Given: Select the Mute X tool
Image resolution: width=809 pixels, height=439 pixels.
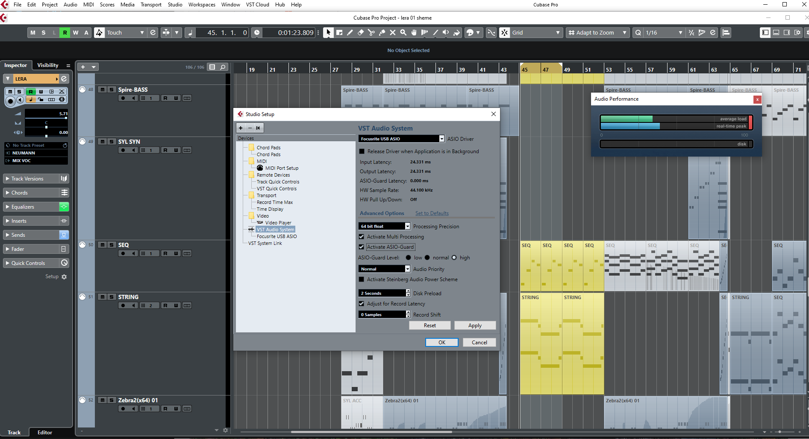Looking at the screenshot, I should click(x=393, y=32).
